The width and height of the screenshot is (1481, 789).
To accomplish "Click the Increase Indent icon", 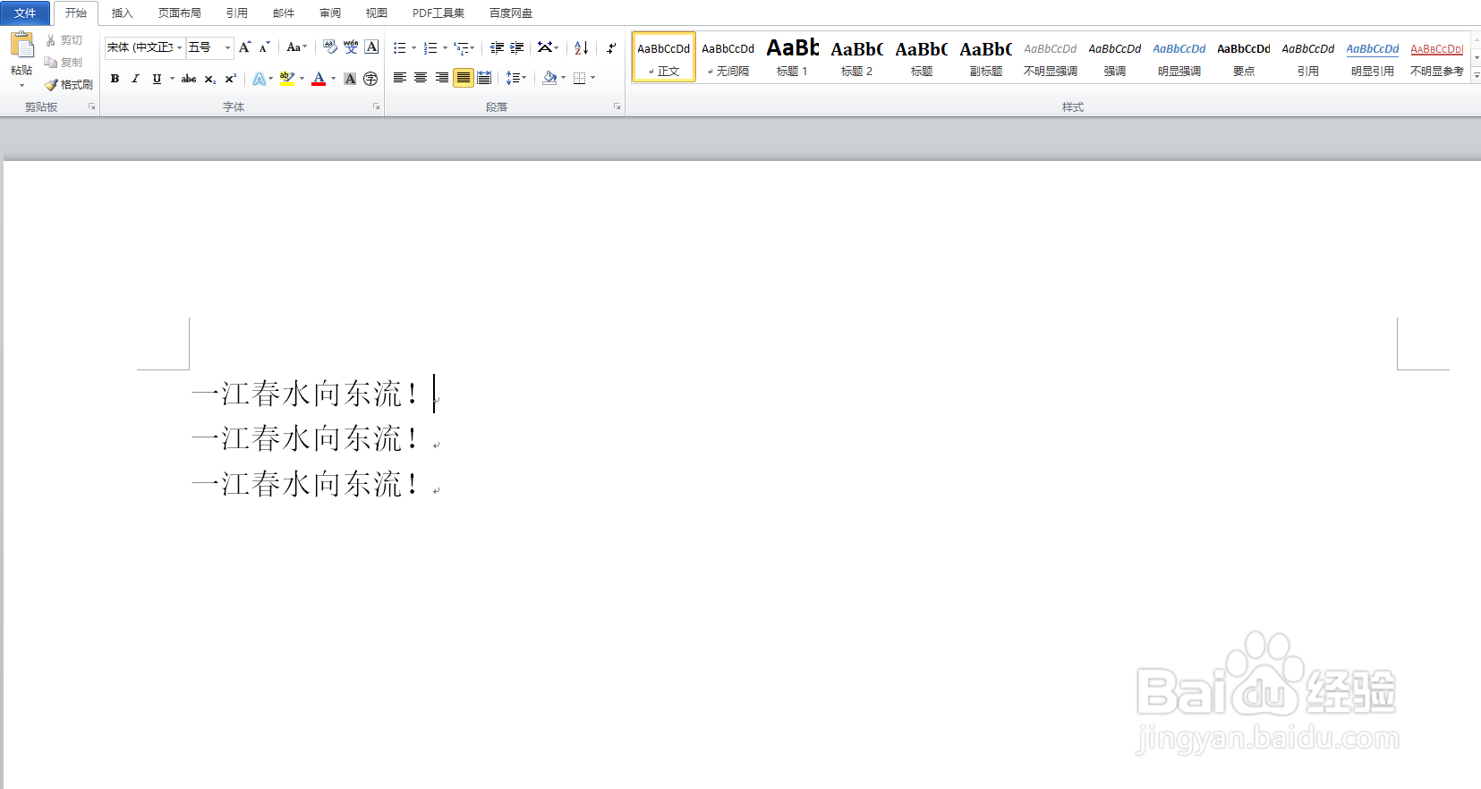I will point(517,47).
